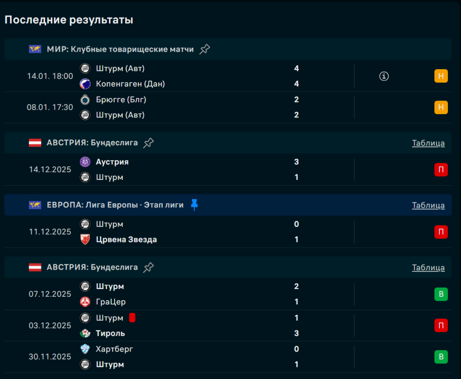Open the Europa League table link

pos(428,205)
